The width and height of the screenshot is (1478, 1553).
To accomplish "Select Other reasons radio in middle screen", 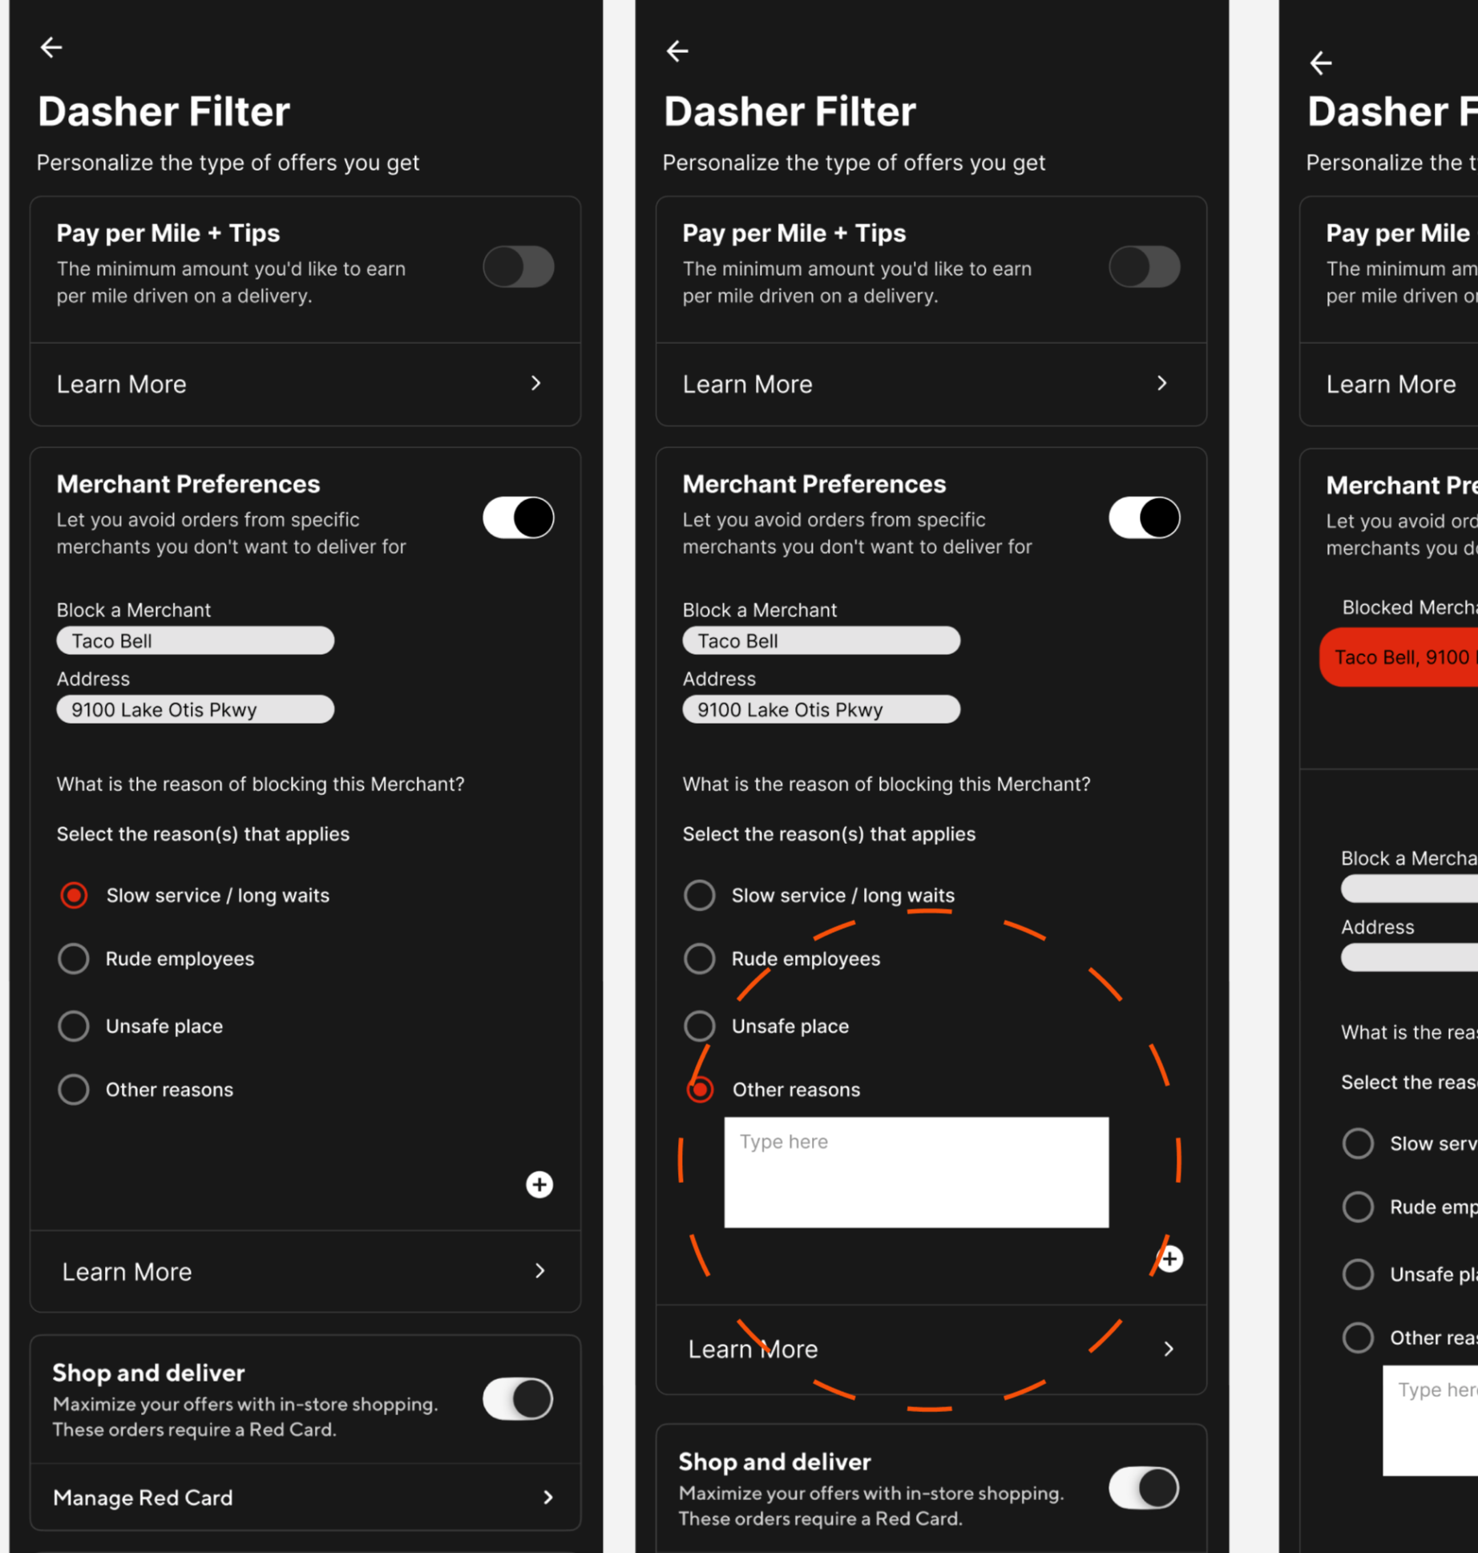I will (701, 1089).
